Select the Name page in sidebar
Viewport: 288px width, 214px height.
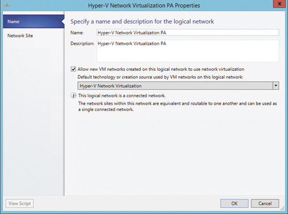tap(33, 21)
